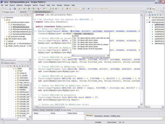The width and height of the screenshot is (165, 124).
Task: Click the EMPLOYEE table icon in Database Explorer
Action: tap(18, 88)
